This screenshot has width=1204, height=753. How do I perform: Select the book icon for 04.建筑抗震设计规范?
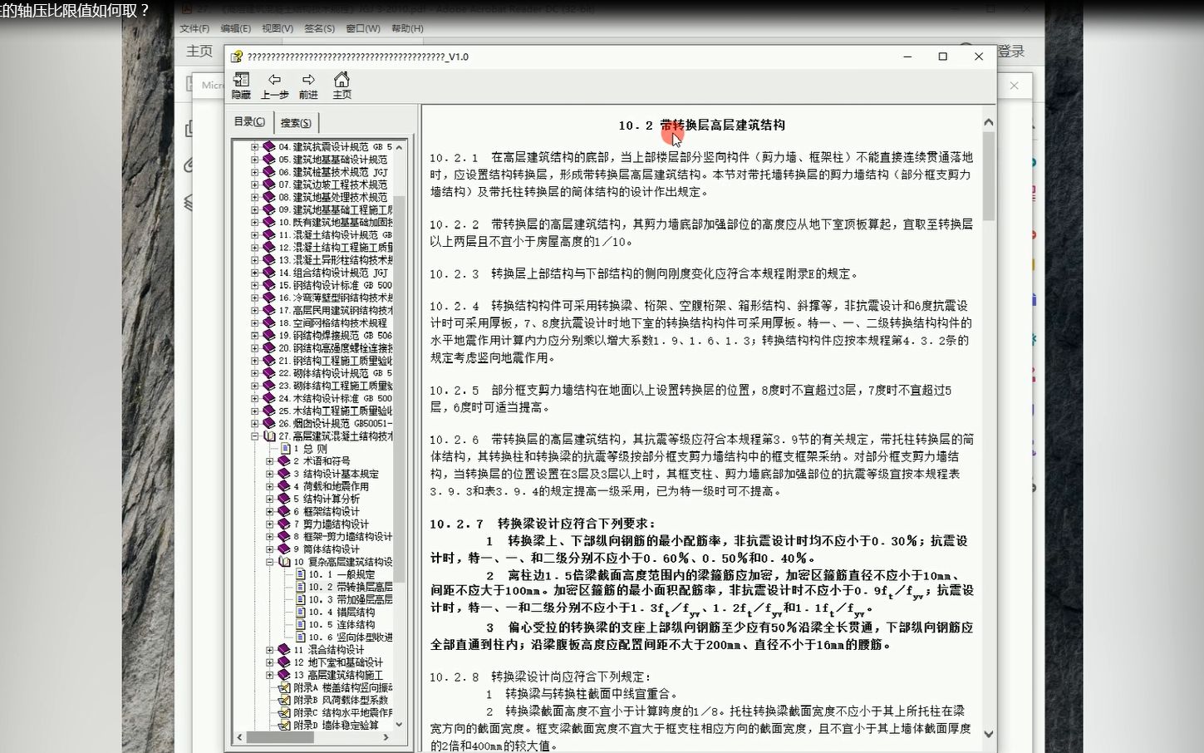[269, 147]
